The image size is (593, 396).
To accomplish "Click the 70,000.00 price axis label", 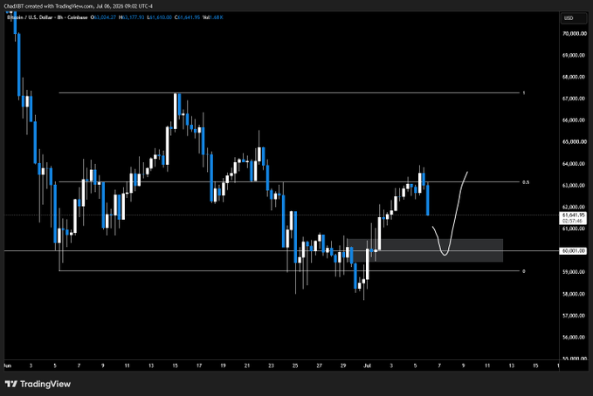I will click(x=575, y=34).
